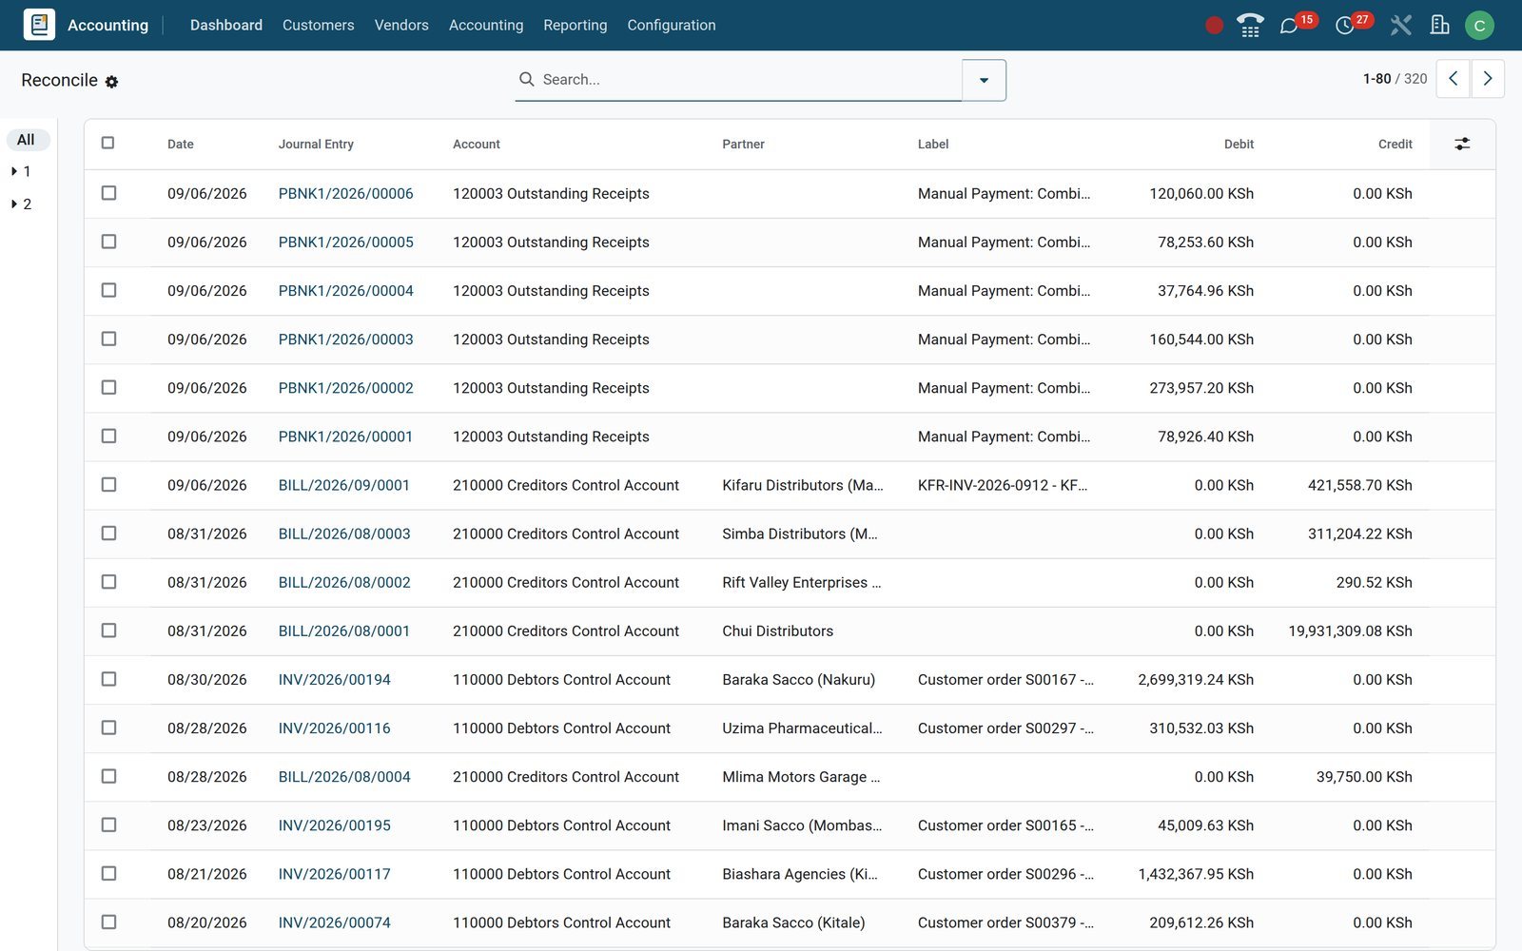The height and width of the screenshot is (951, 1522).
Task: Click the 1-80 / 320 pager counter
Action: tap(1395, 79)
